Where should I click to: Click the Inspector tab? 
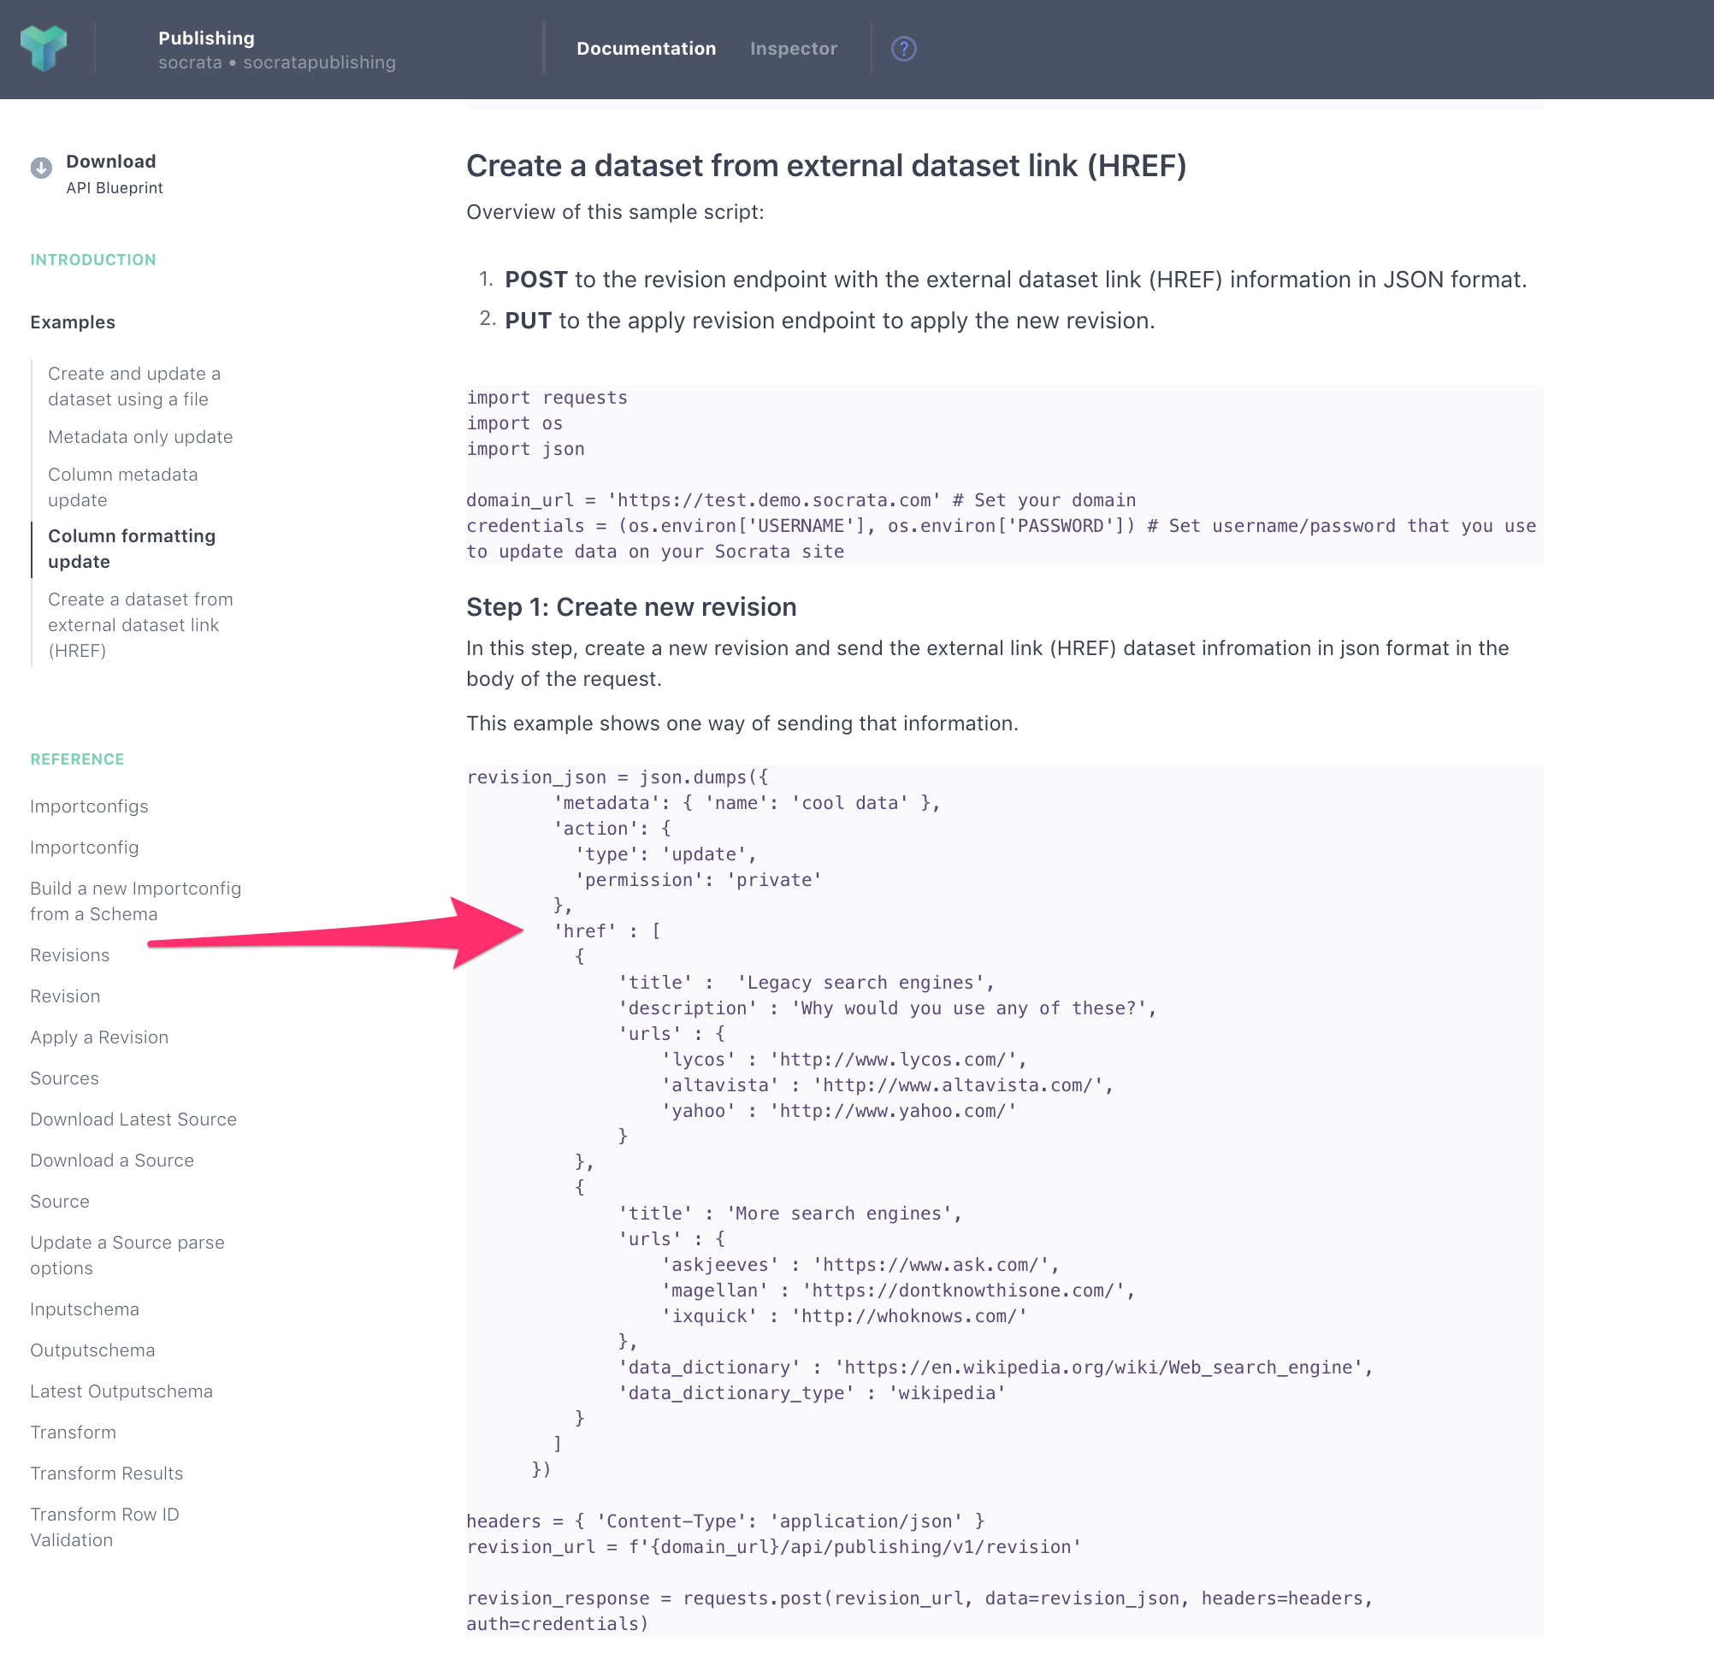tap(793, 49)
